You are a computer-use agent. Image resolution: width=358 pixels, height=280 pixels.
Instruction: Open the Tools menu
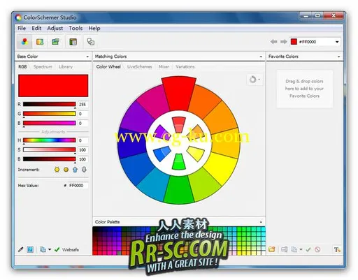pyautogui.click(x=76, y=28)
